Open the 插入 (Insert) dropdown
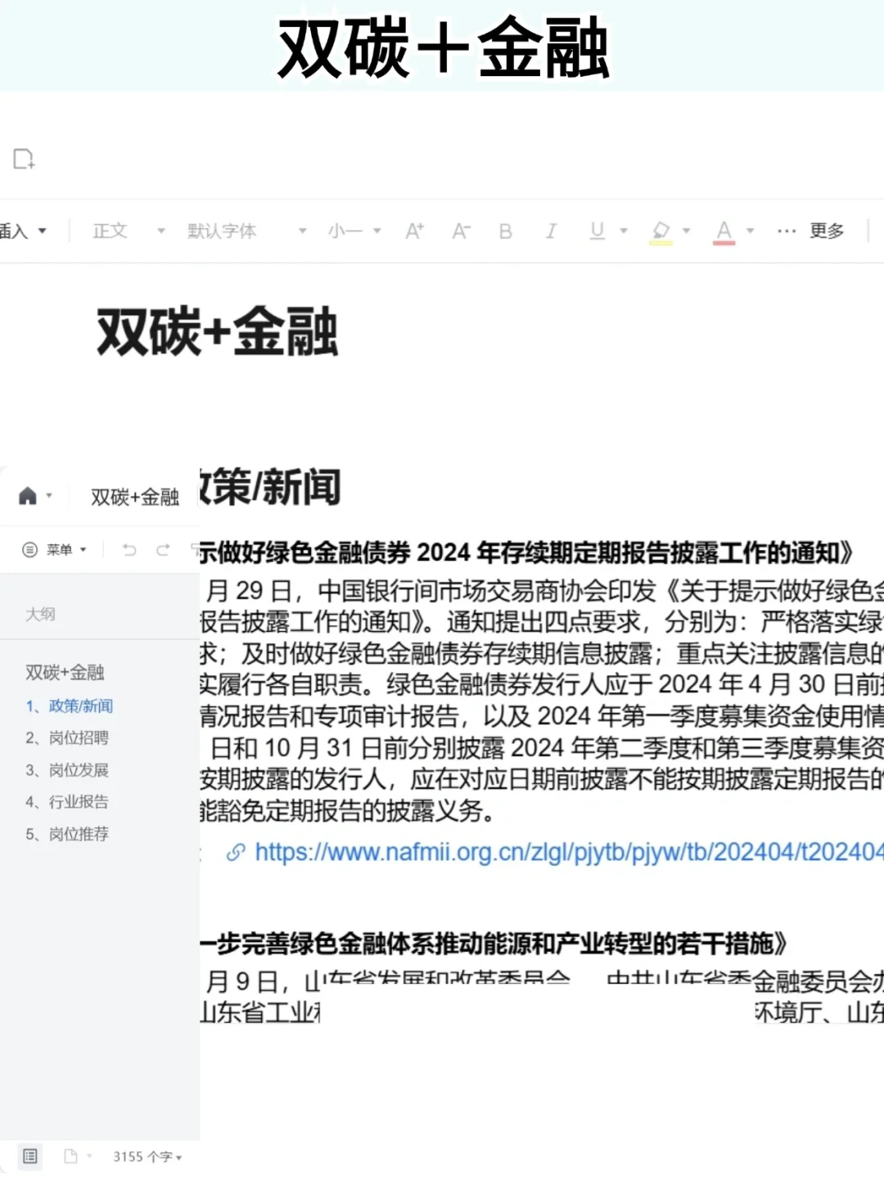The height and width of the screenshot is (1181, 884). click(x=23, y=232)
